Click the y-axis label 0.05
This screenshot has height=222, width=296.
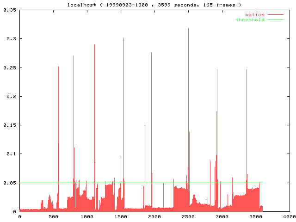pos(9,183)
